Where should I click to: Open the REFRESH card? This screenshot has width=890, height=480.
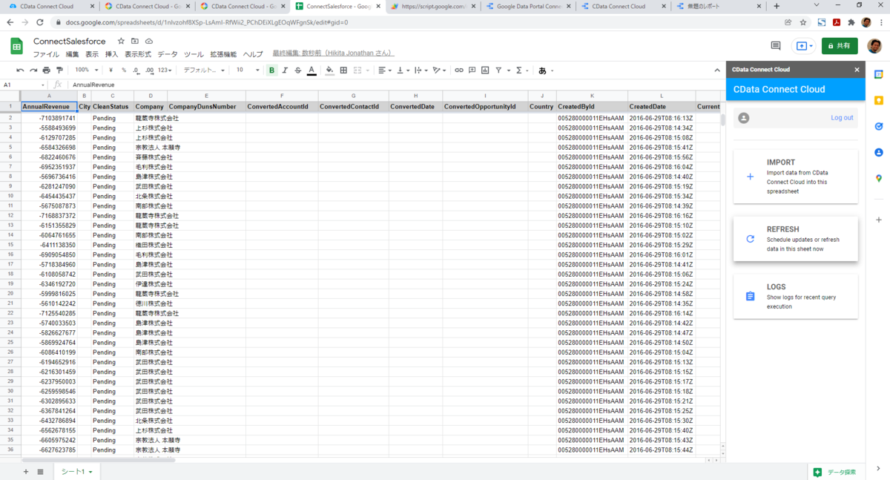[x=796, y=239]
